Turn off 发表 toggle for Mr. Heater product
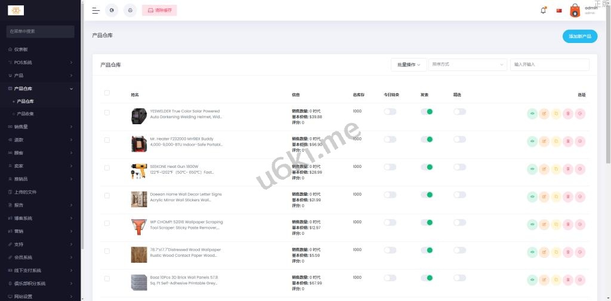This screenshot has width=611, height=301. 426,139
